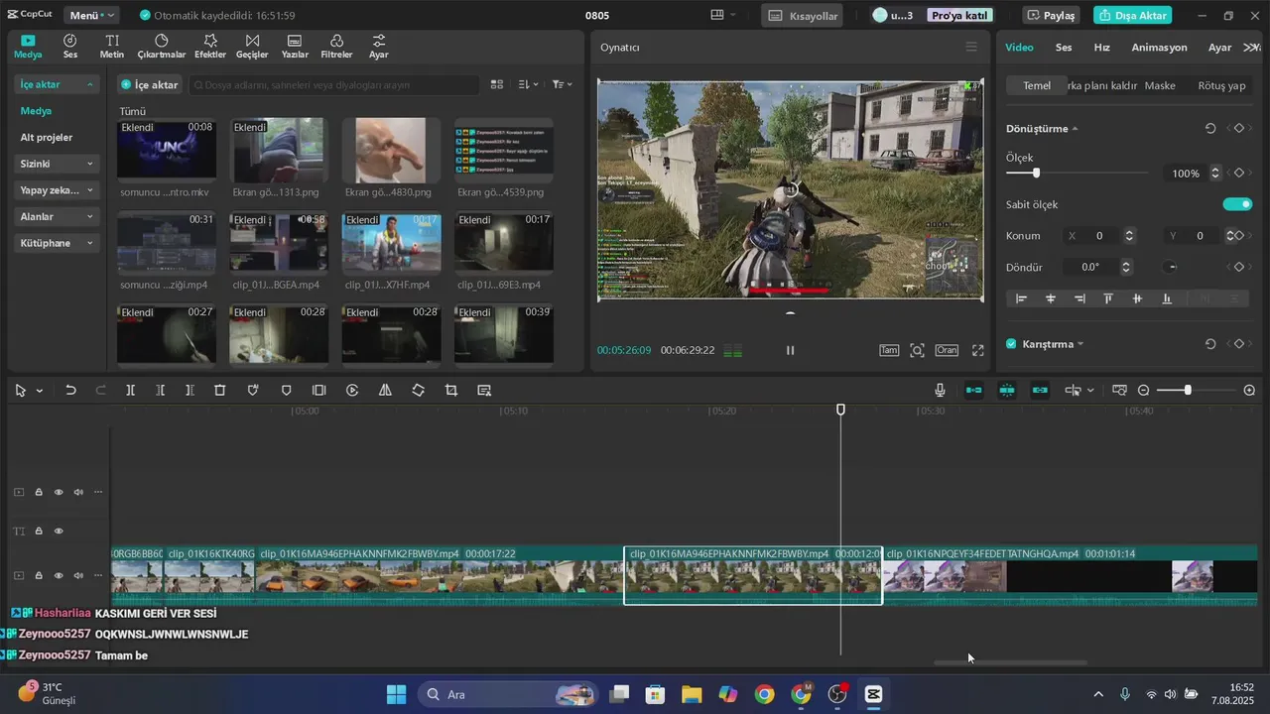Viewport: 1270px width, 714px height.
Task: Toggle Sabit ölçek uniform scale switch
Action: [1237, 204]
